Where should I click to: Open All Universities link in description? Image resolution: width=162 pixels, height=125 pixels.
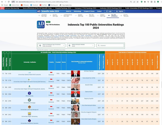(x=60, y=36)
